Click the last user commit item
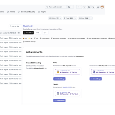 click(x=76, y=38)
